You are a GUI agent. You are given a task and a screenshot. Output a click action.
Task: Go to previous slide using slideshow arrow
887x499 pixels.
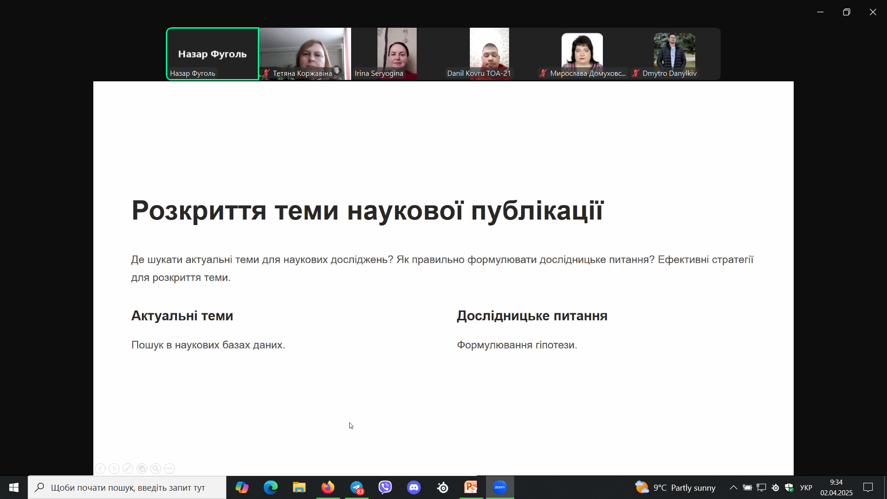pos(100,469)
